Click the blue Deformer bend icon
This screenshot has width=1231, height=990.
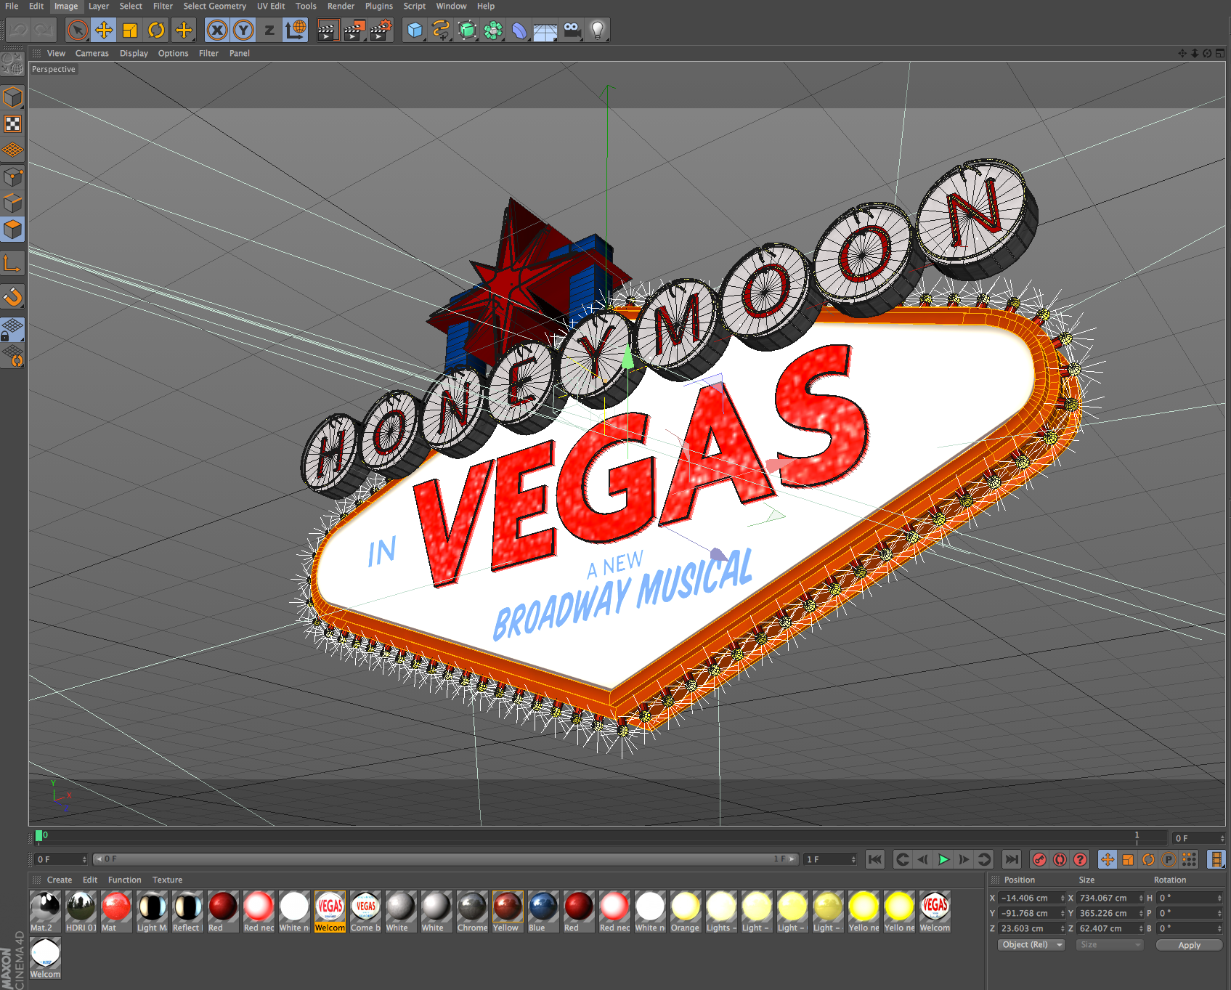(519, 31)
